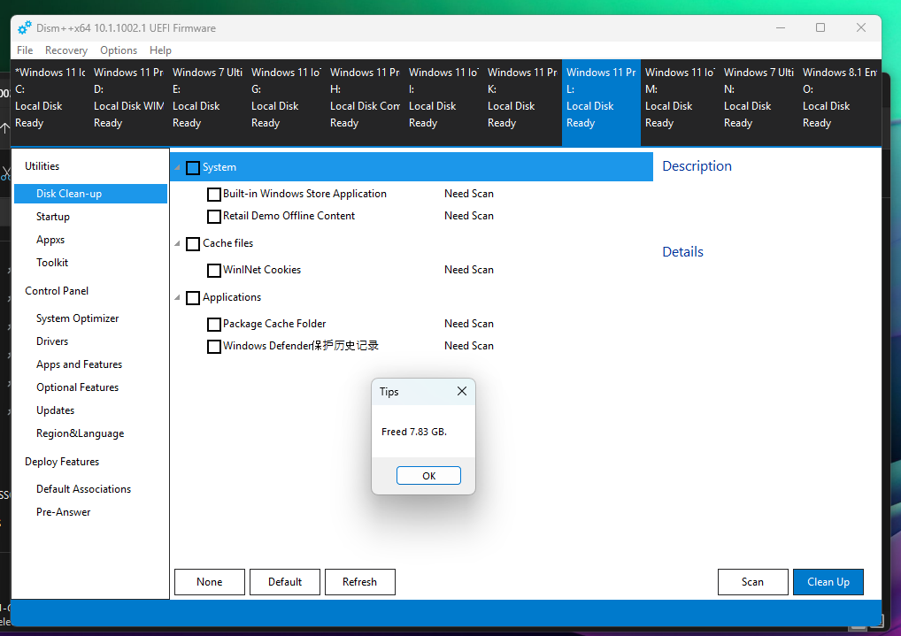The image size is (901, 636).
Task: Select the G: Local Disk image tab
Action: click(x=286, y=103)
